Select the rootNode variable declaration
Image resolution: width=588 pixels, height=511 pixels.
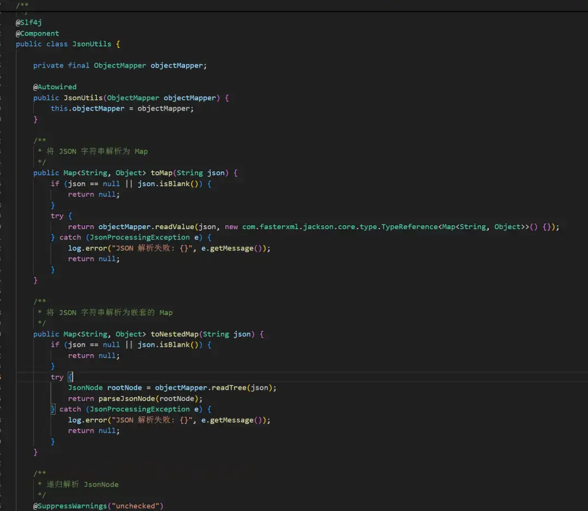click(x=124, y=387)
